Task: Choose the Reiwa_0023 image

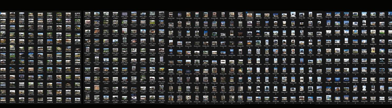Action: 355,32
